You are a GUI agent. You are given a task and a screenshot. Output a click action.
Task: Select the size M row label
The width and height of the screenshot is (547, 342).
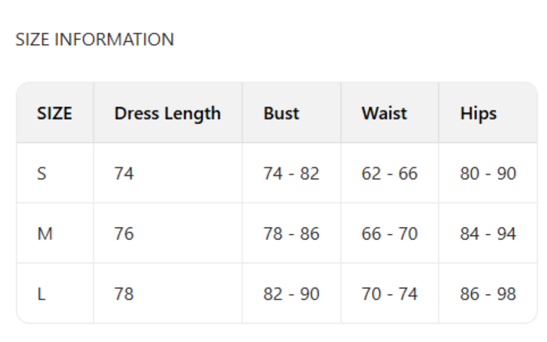click(x=45, y=234)
